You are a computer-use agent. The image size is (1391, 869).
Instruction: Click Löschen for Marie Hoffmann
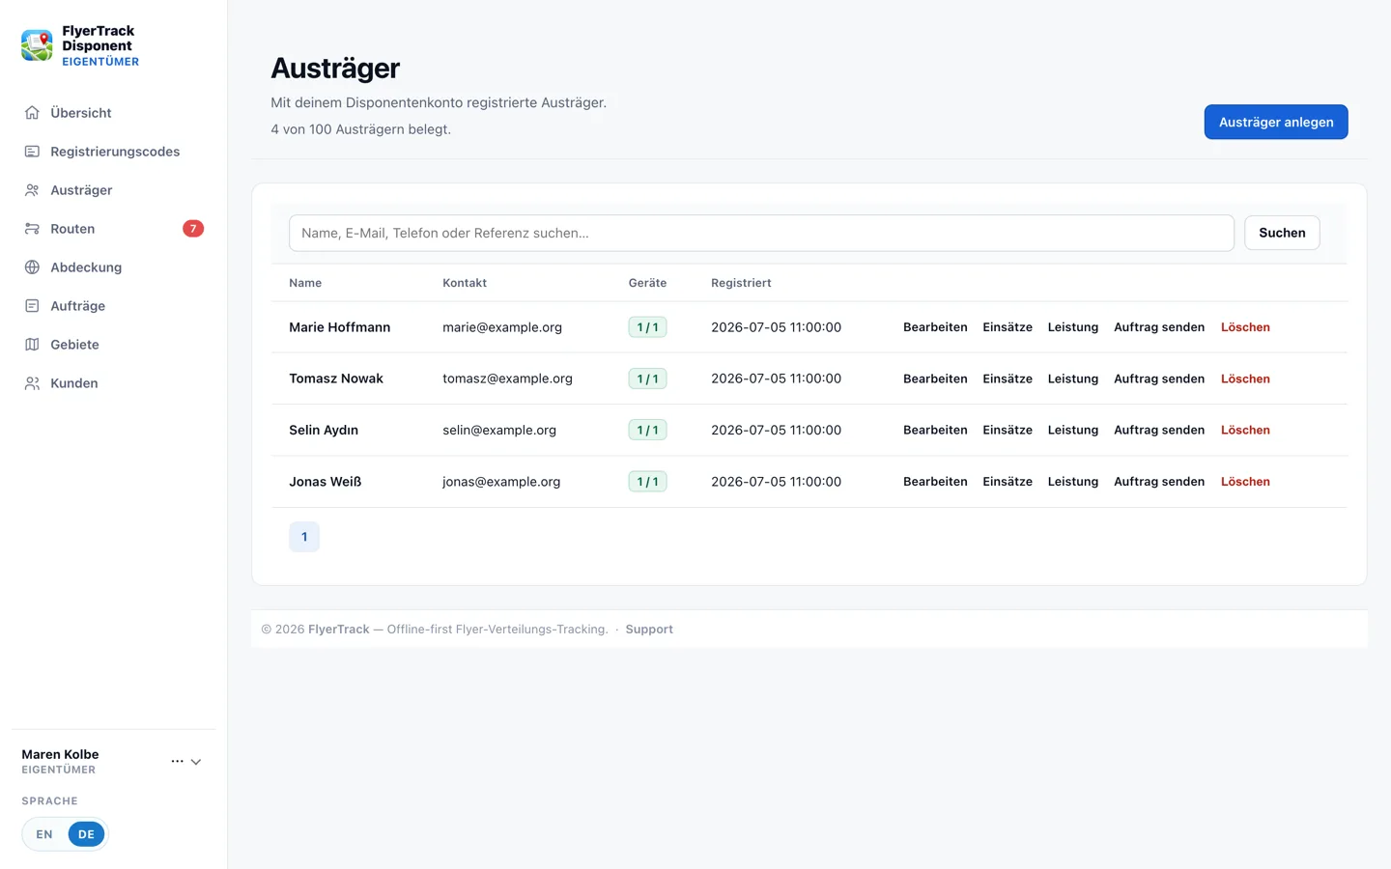pyautogui.click(x=1245, y=327)
